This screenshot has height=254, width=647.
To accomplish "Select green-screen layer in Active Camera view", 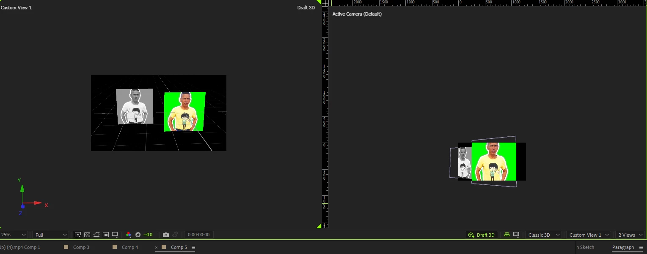I will pyautogui.click(x=494, y=162).
